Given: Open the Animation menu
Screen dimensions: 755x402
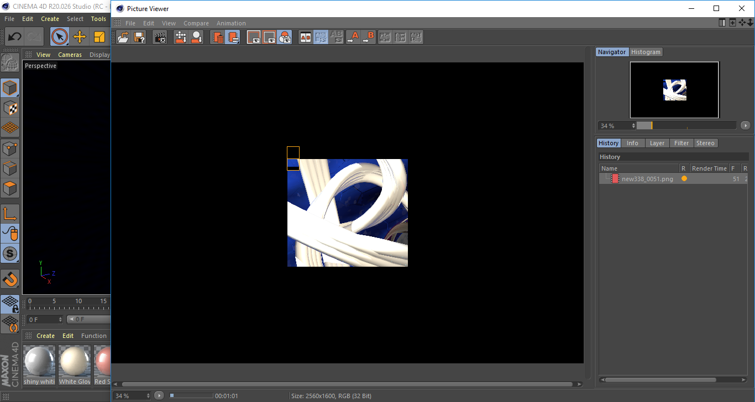Looking at the screenshot, I should click(x=231, y=23).
